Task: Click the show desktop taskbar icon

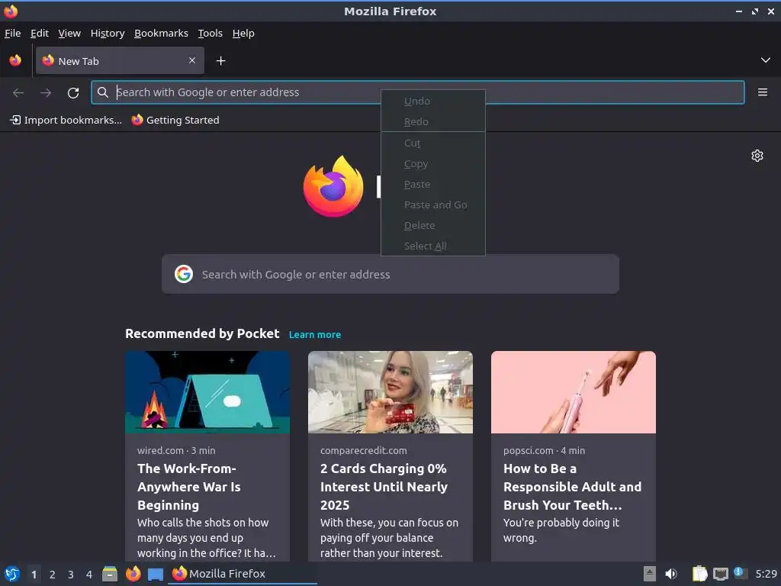Action: (156, 575)
